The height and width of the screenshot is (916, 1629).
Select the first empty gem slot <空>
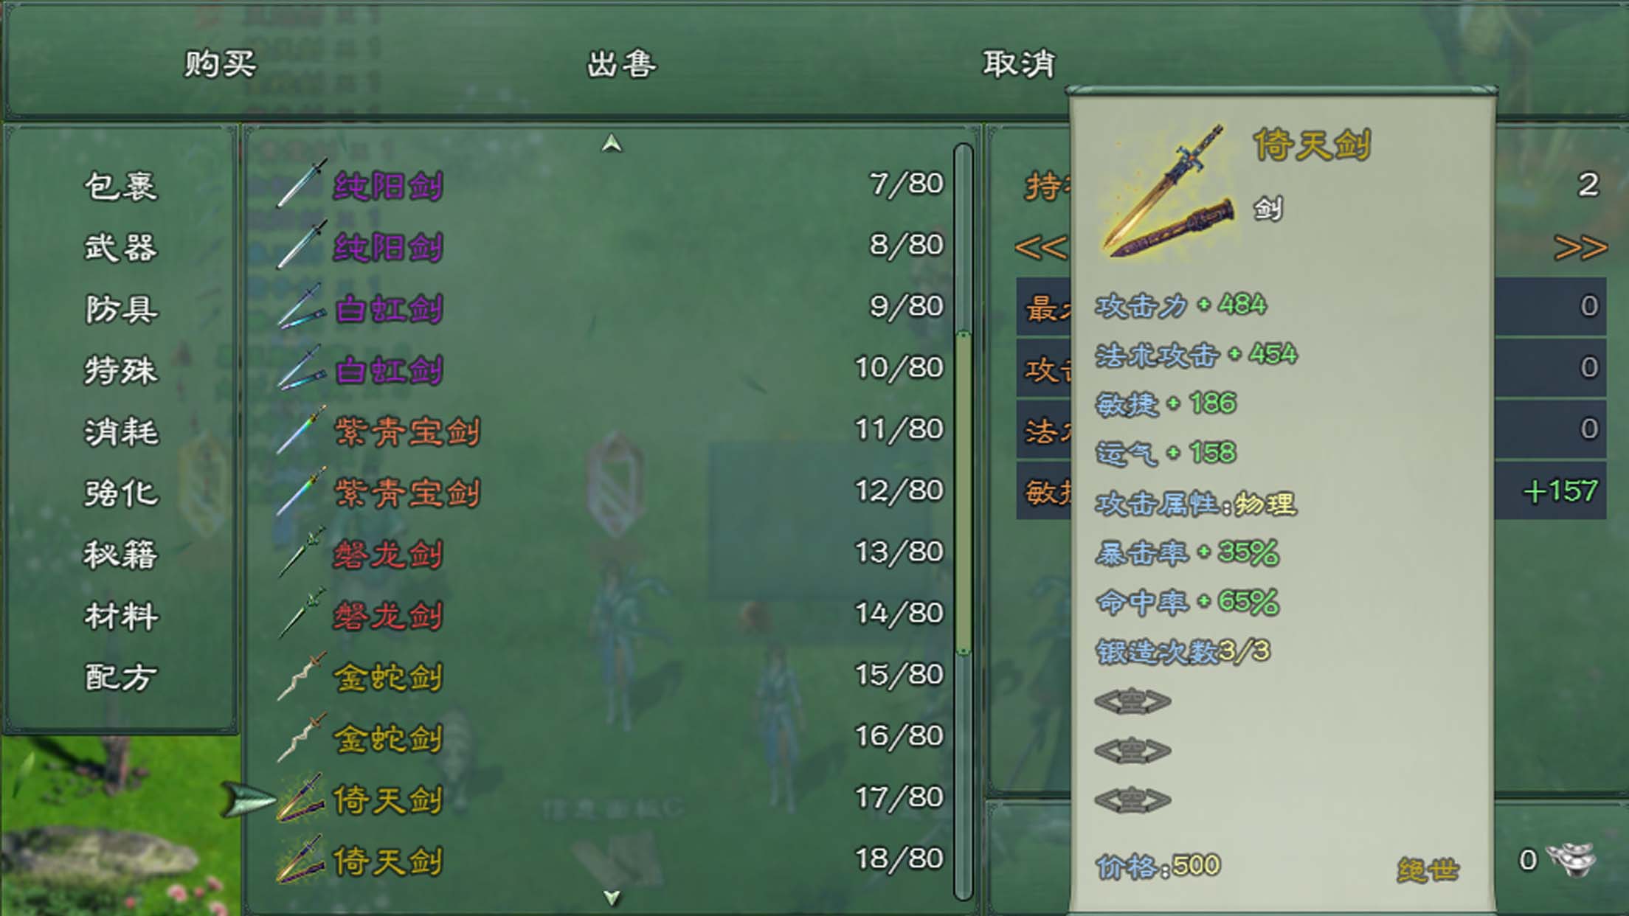(1132, 701)
